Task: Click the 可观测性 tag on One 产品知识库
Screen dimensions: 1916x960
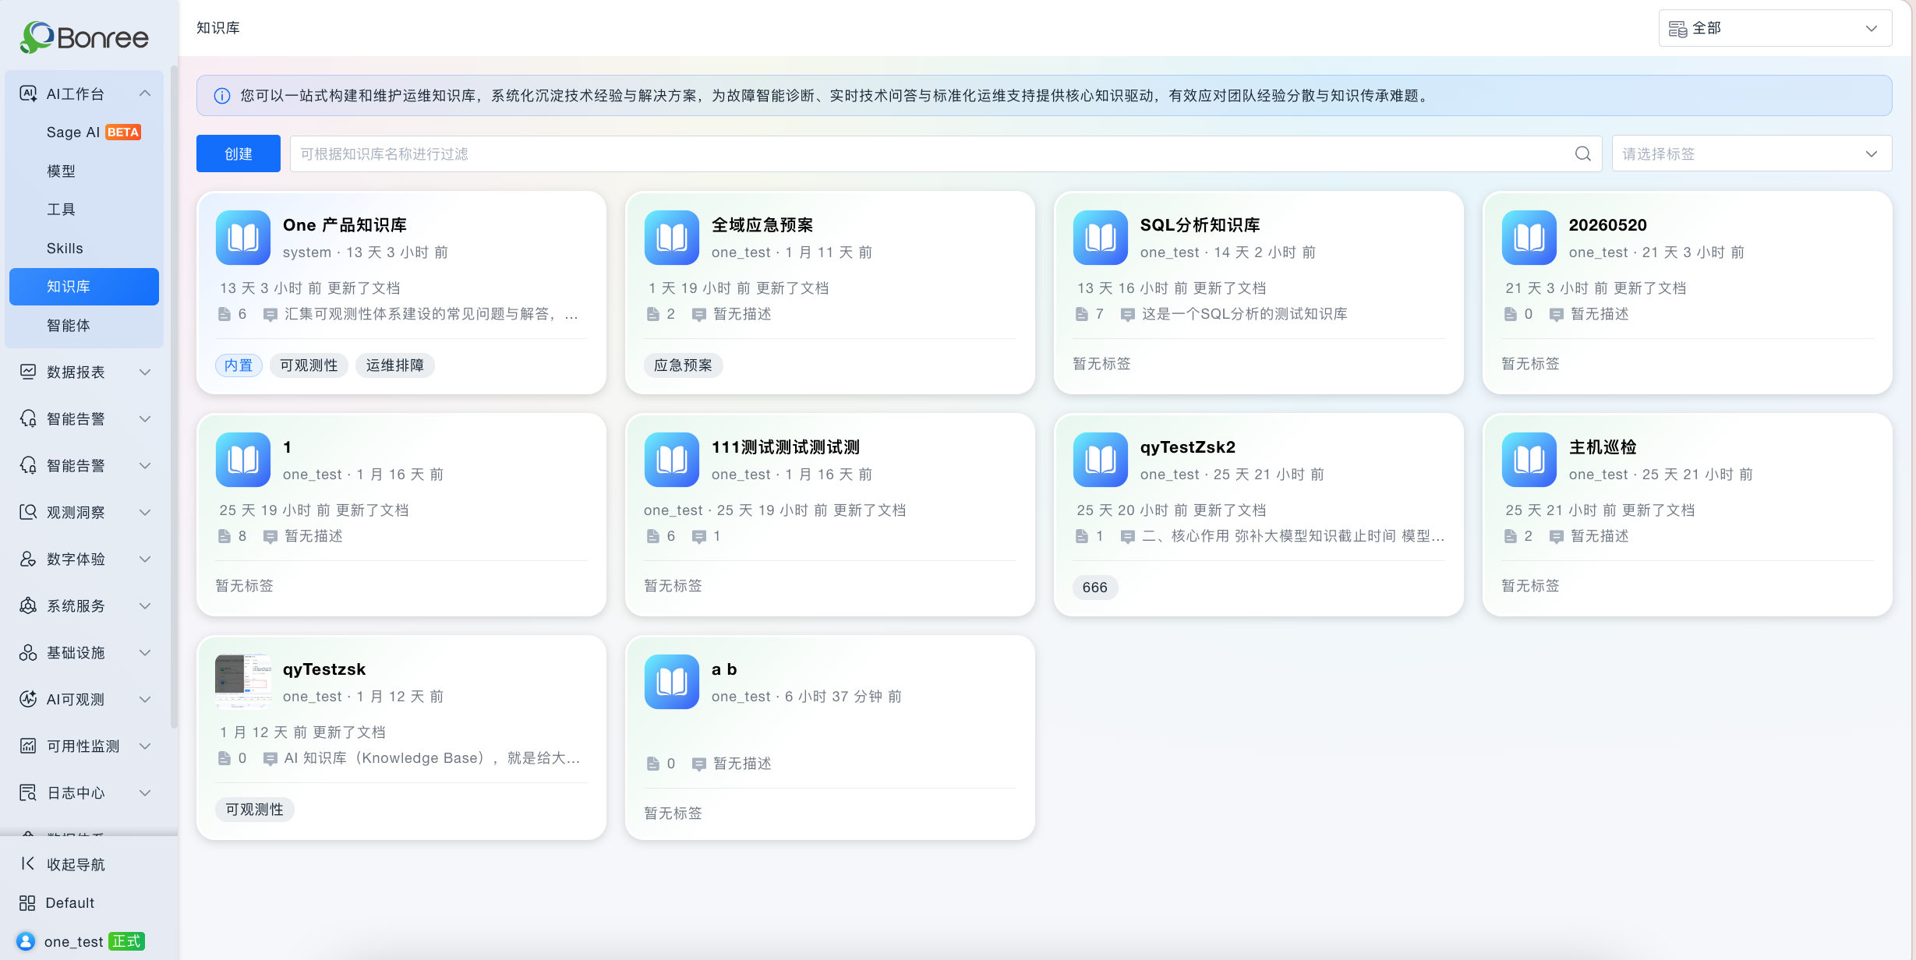Action: click(x=309, y=365)
